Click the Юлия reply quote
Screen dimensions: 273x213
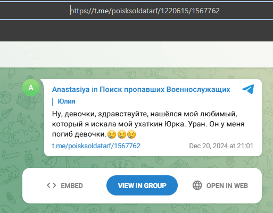[x=67, y=101]
